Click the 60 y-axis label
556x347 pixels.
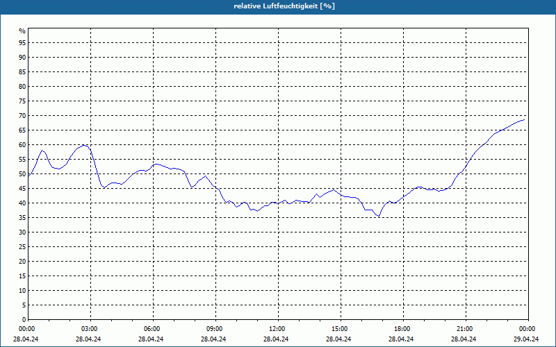22,145
